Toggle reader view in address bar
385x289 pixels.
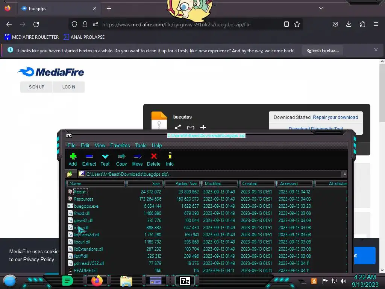coord(286,24)
